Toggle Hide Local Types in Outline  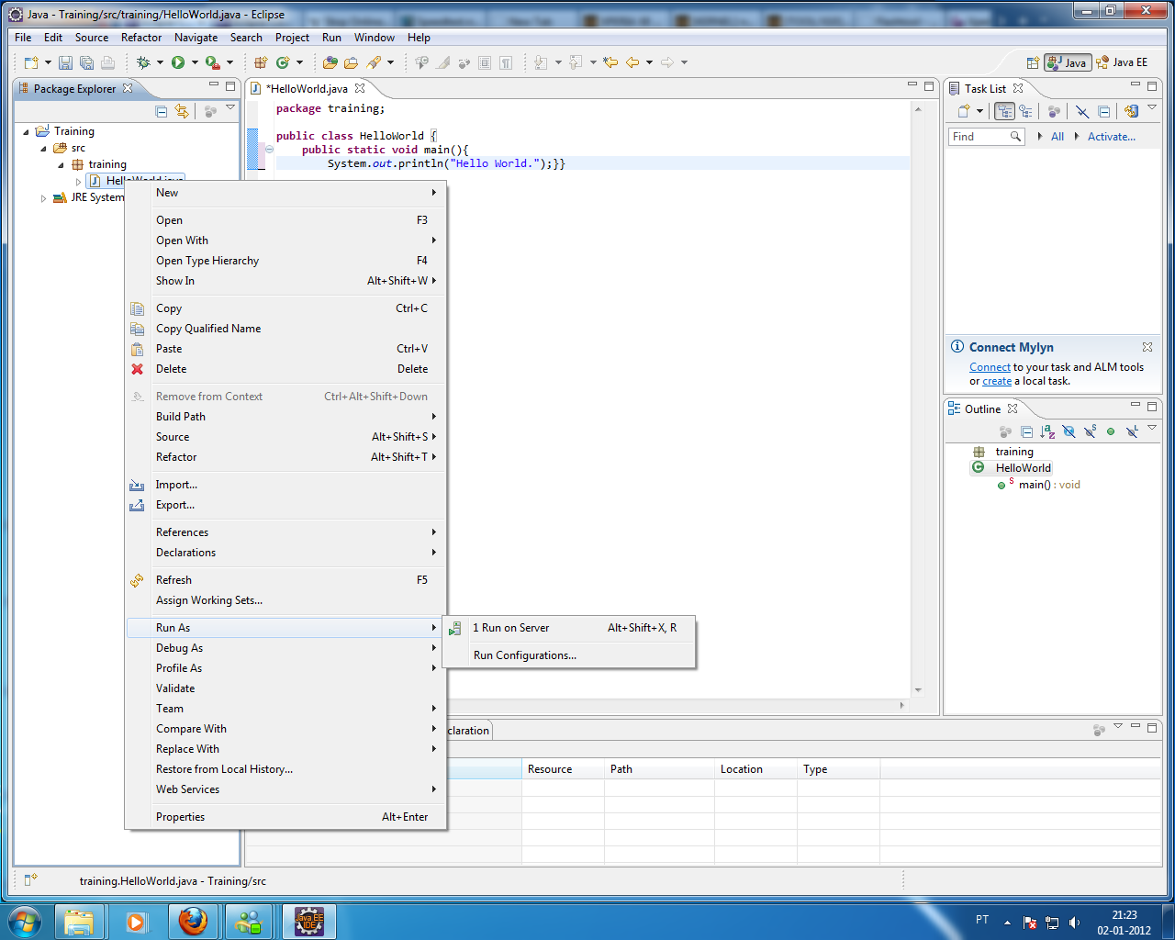click(1132, 431)
